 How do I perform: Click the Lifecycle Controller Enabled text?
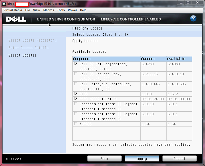pyautogui.click(x=131, y=19)
